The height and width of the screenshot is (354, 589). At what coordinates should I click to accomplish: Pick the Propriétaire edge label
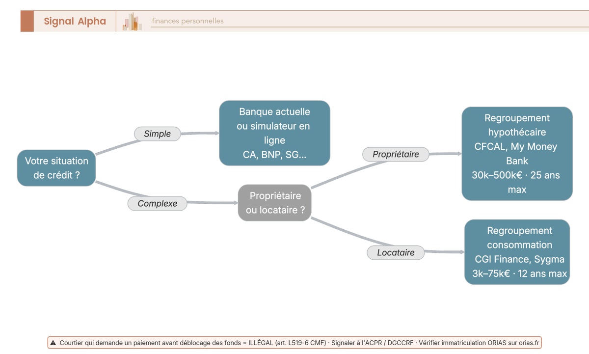click(396, 154)
